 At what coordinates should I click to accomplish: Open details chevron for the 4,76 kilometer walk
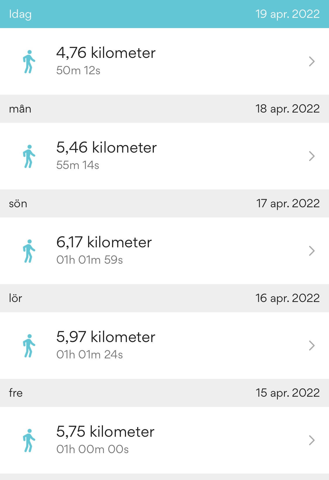pos(312,62)
